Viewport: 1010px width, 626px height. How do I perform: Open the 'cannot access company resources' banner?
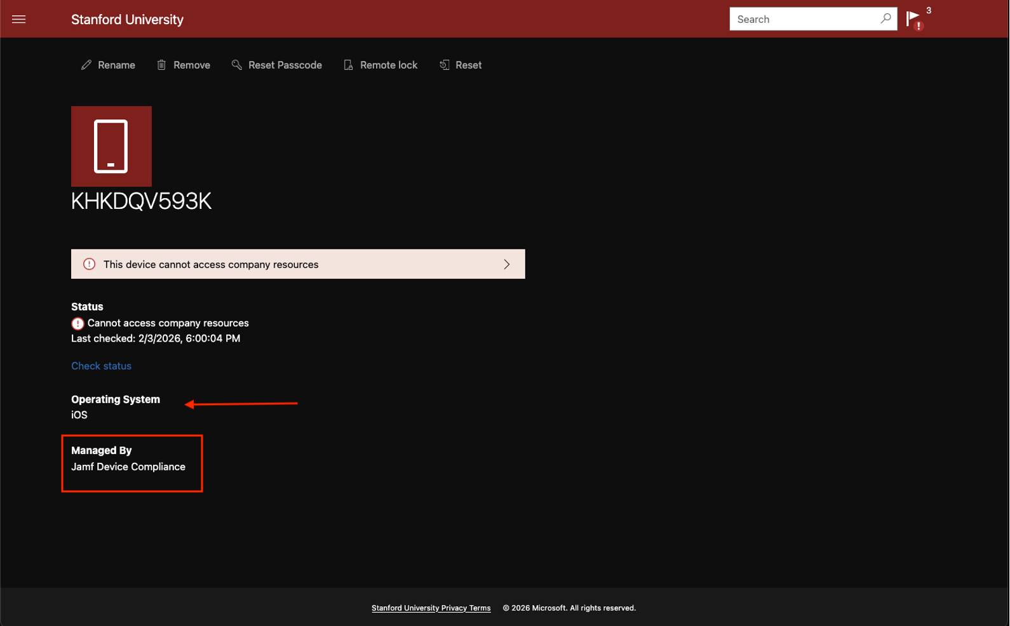(x=297, y=264)
